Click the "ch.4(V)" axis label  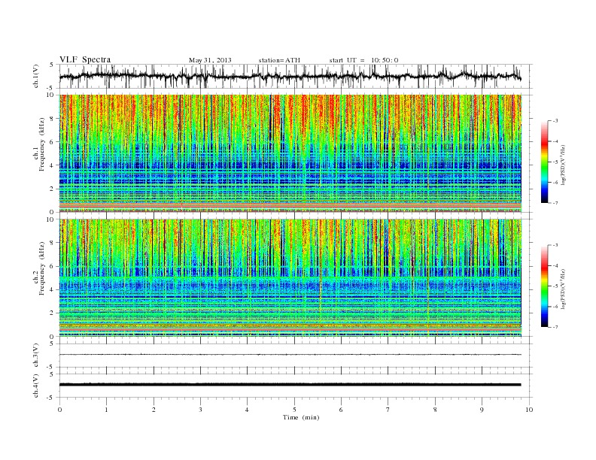(x=36, y=386)
